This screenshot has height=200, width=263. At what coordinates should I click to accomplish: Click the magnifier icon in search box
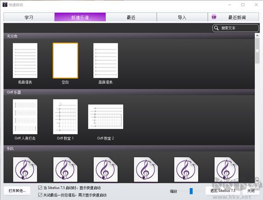(x=217, y=28)
